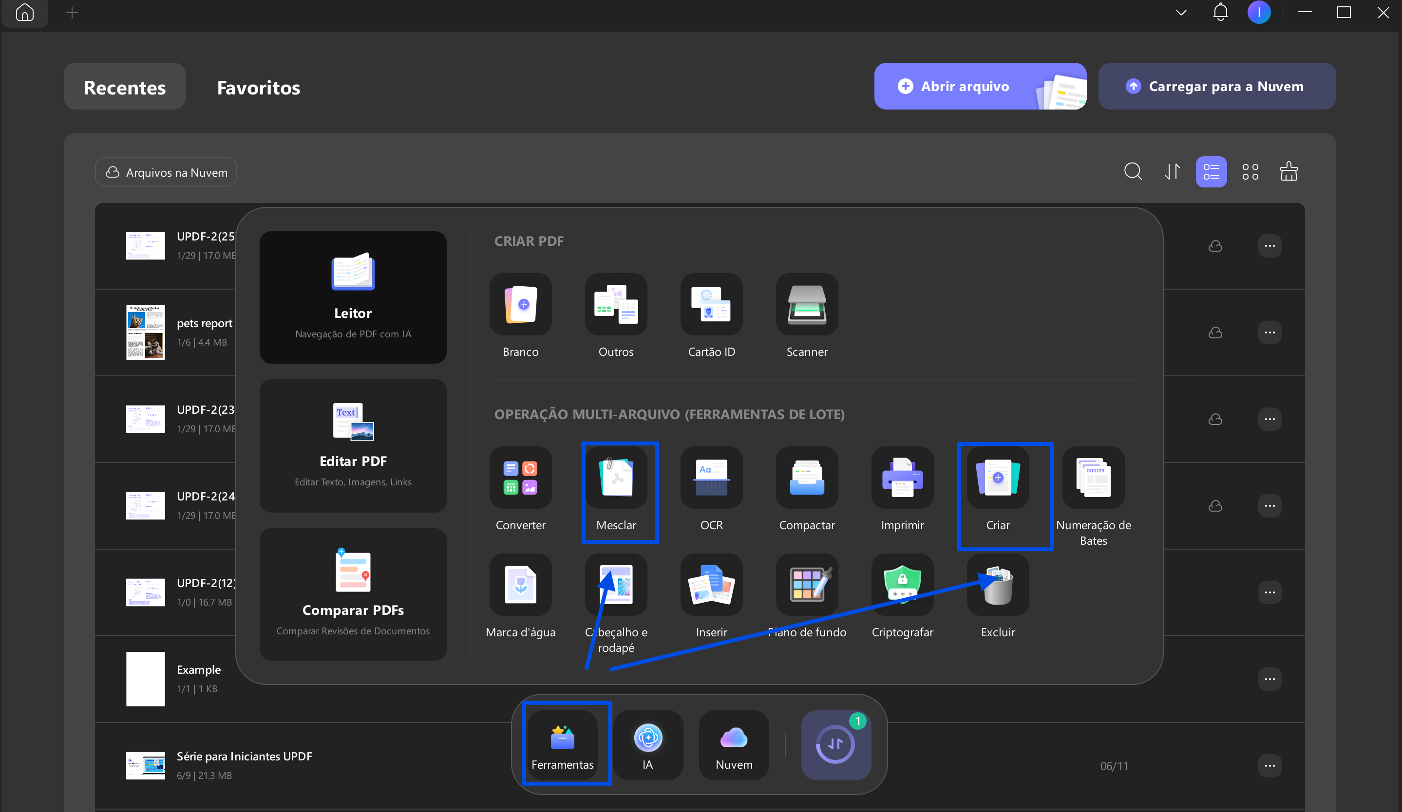This screenshot has width=1402, height=812.
Task: Open the pets report thumbnail
Action: click(145, 332)
